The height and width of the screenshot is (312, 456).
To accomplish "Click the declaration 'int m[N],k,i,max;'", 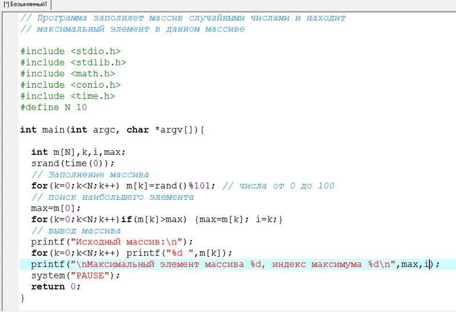I will click(x=79, y=152).
